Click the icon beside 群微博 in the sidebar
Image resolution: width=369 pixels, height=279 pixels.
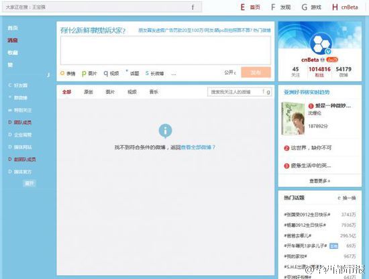[x=10, y=97]
